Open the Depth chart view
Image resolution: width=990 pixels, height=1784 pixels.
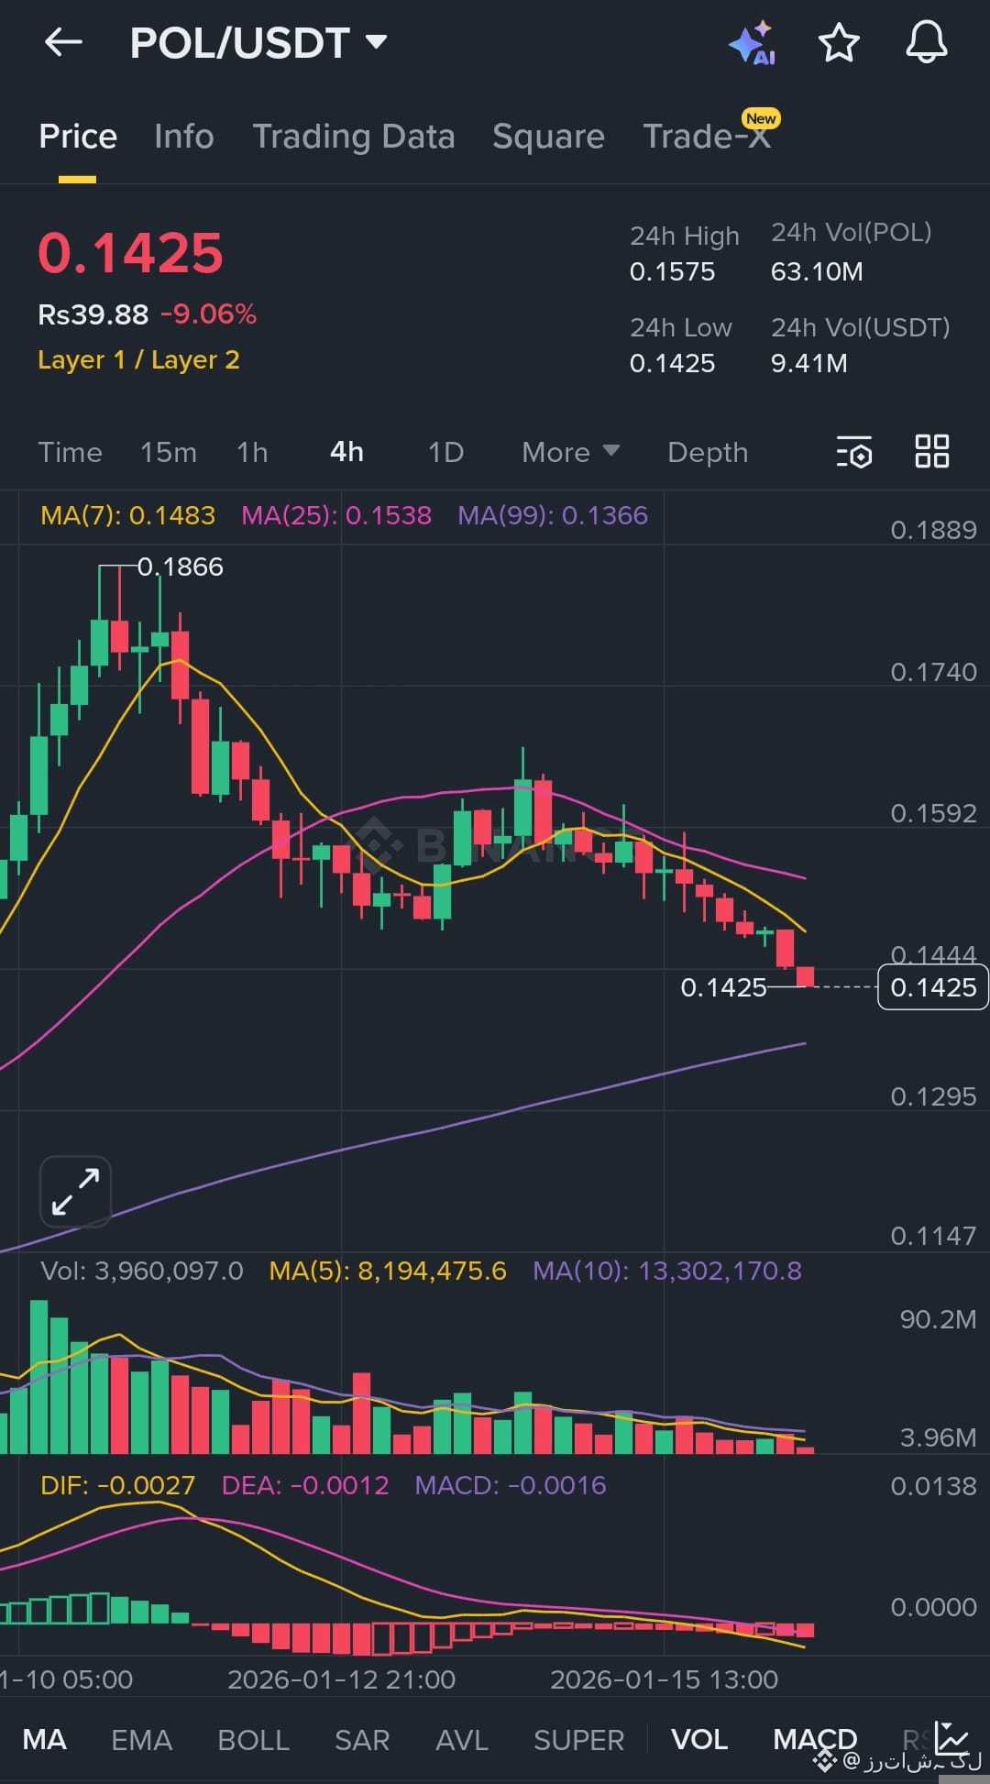[x=708, y=452]
